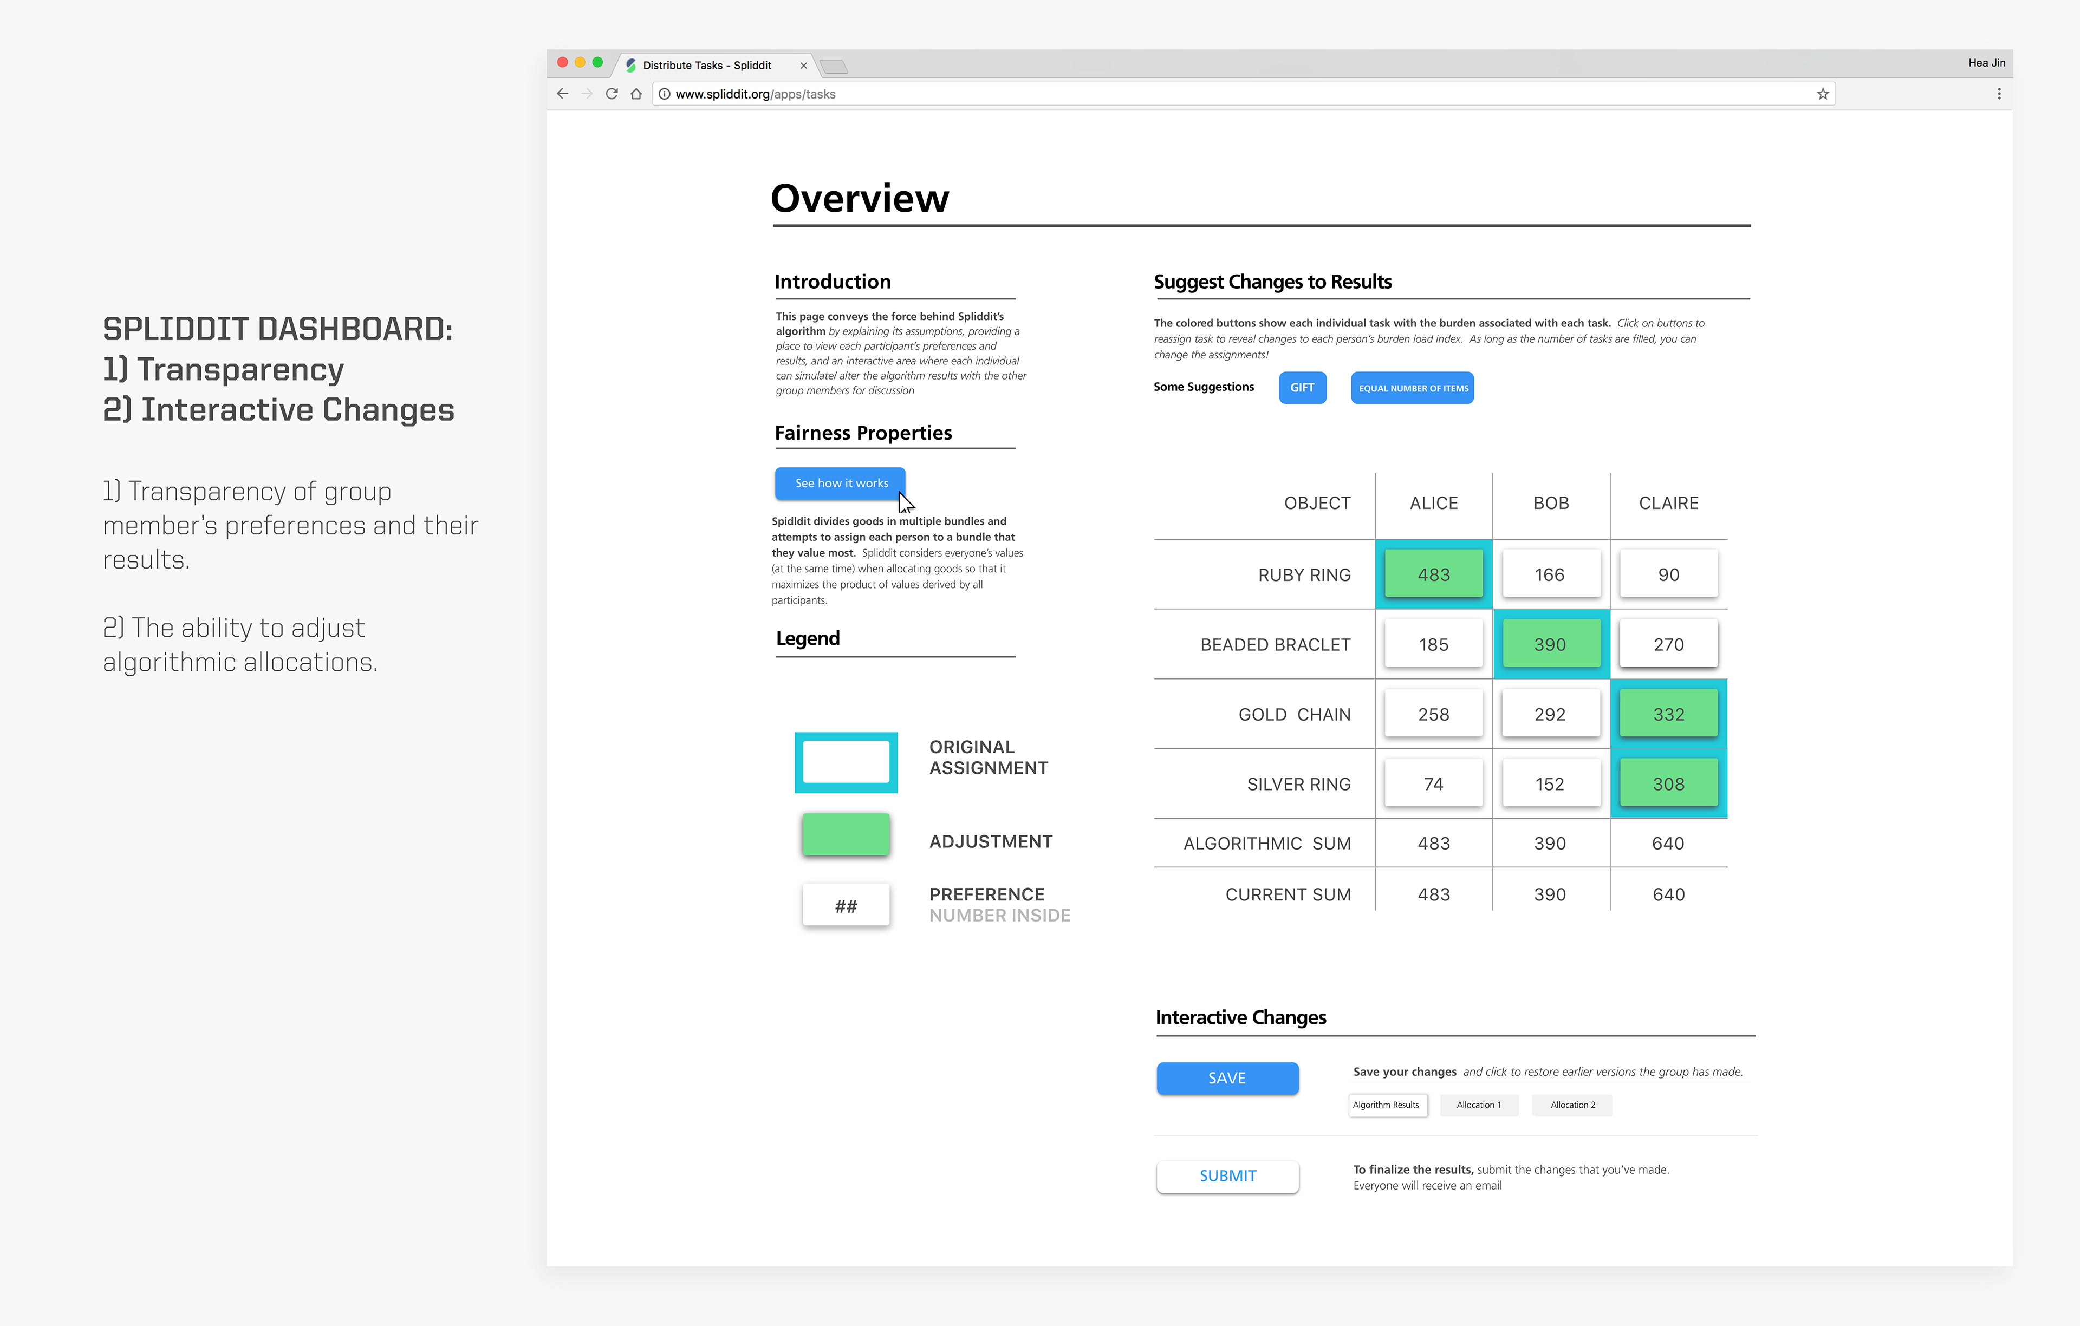The height and width of the screenshot is (1326, 2080).
Task: Restore the Algorithm Results version
Action: pos(1387,1105)
